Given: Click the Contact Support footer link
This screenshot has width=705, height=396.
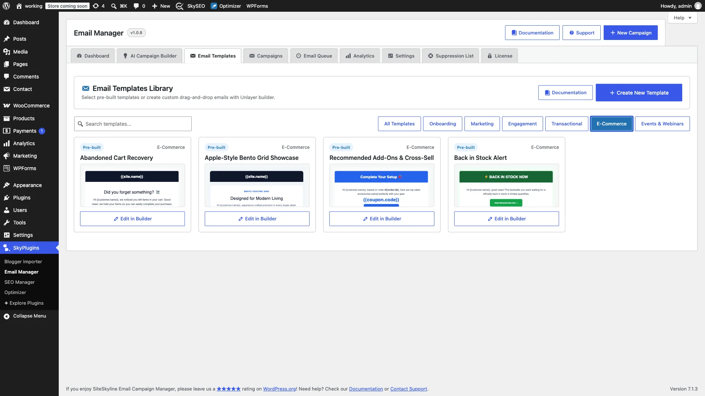Looking at the screenshot, I should tap(409, 389).
